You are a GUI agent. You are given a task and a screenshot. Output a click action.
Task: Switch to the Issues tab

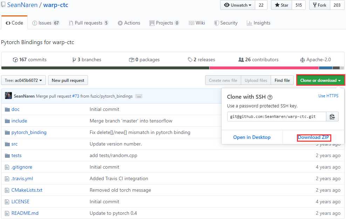pos(46,23)
